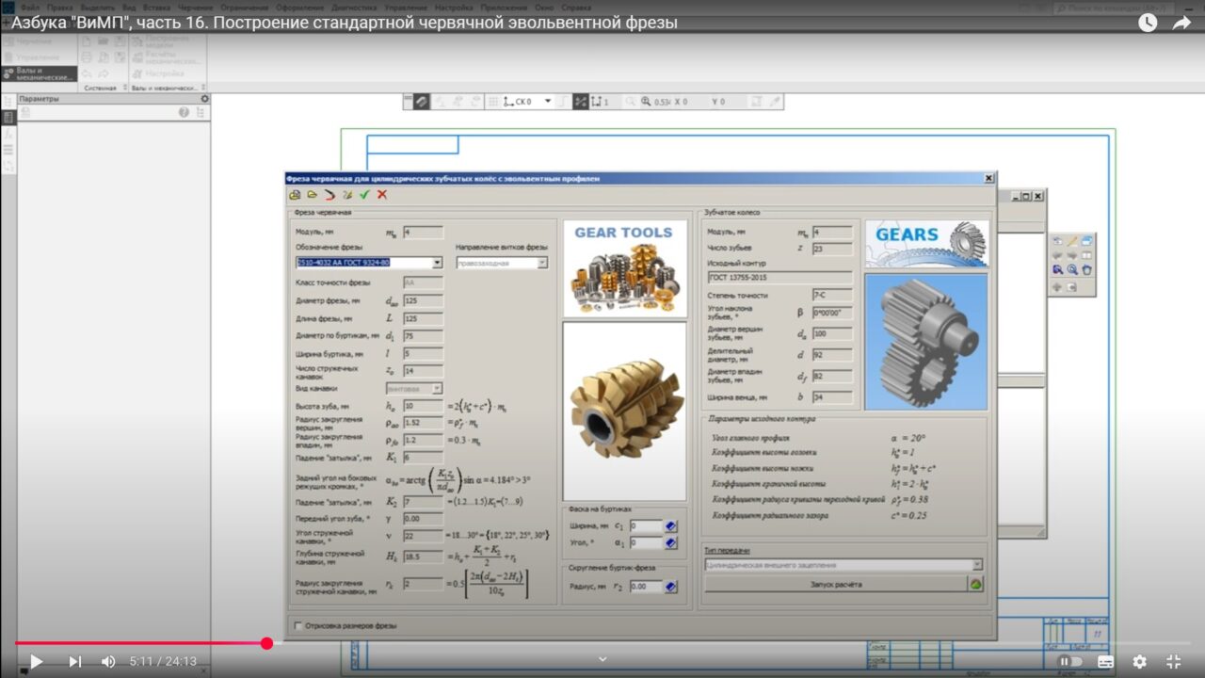
Task: Click the pencil-sparkle icon in dialog toolbar
Action: pyautogui.click(x=347, y=195)
